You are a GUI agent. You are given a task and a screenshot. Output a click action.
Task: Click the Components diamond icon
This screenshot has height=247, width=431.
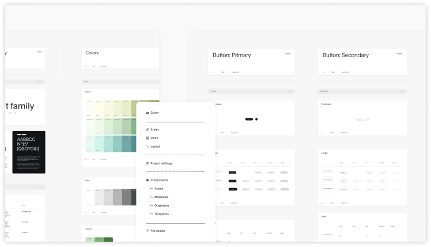(148, 180)
